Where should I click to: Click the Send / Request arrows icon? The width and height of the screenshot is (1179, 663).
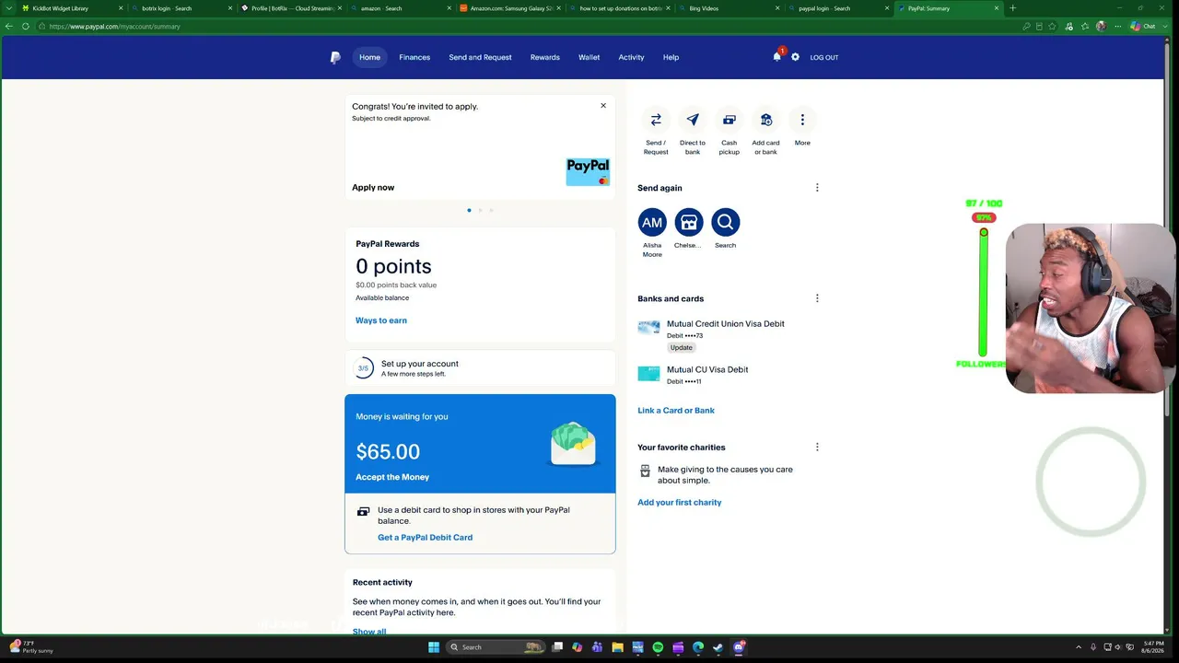point(656,120)
